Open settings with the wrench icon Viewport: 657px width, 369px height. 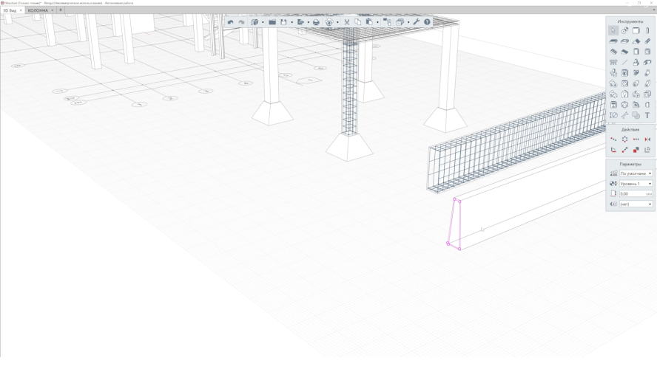tap(416, 22)
